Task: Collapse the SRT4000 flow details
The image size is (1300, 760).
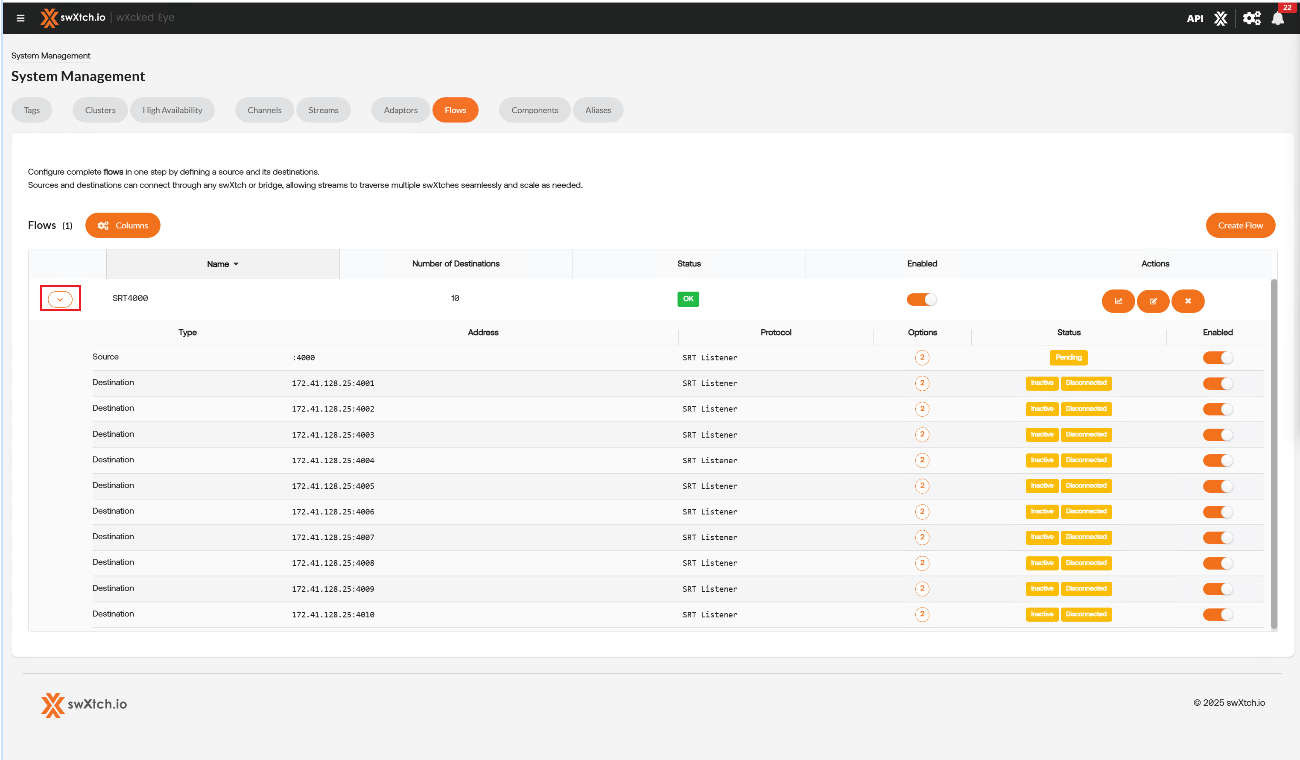Action: click(x=60, y=299)
